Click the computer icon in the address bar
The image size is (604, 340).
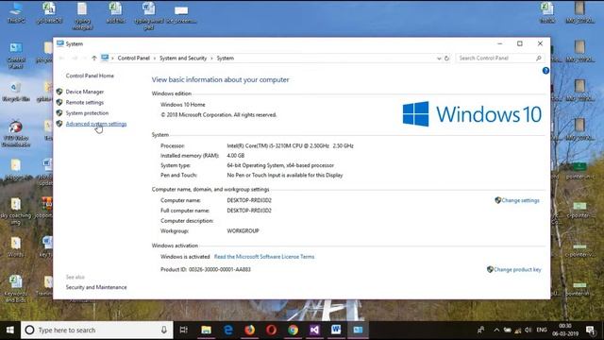(105, 58)
